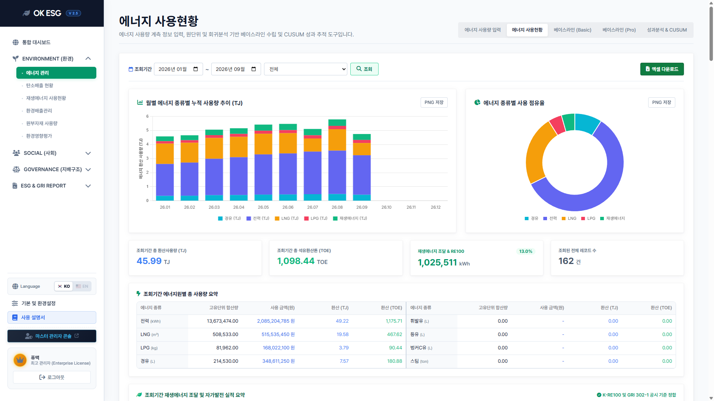Switch language to KO
This screenshot has width=714, height=401.
[64, 286]
